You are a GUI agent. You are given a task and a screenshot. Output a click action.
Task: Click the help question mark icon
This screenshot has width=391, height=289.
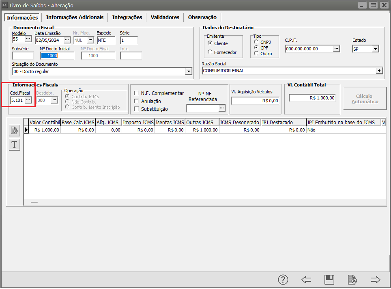pyautogui.click(x=283, y=280)
